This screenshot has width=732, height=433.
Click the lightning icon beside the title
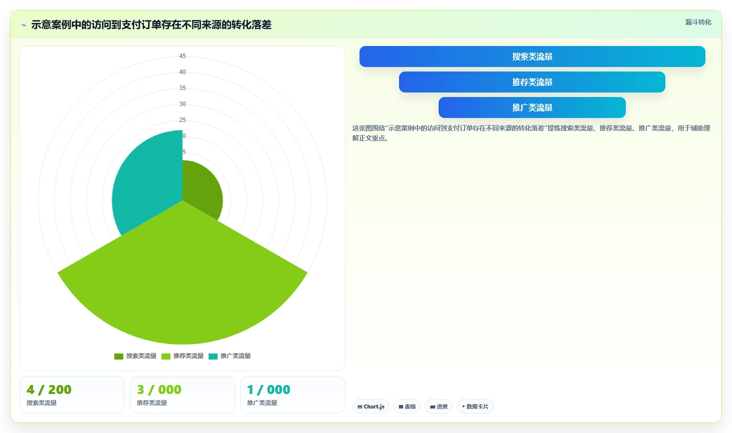coord(24,25)
